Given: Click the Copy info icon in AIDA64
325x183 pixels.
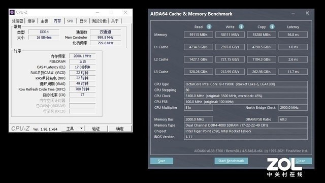Looking at the screenshot, I should (272, 26).
